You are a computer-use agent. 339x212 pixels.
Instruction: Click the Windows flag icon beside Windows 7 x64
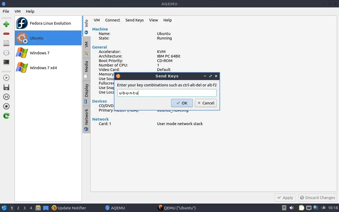22,68
